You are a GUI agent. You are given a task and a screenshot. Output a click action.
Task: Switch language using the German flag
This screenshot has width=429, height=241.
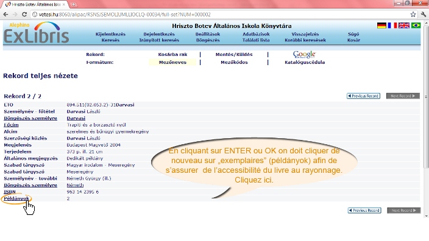tap(381, 26)
